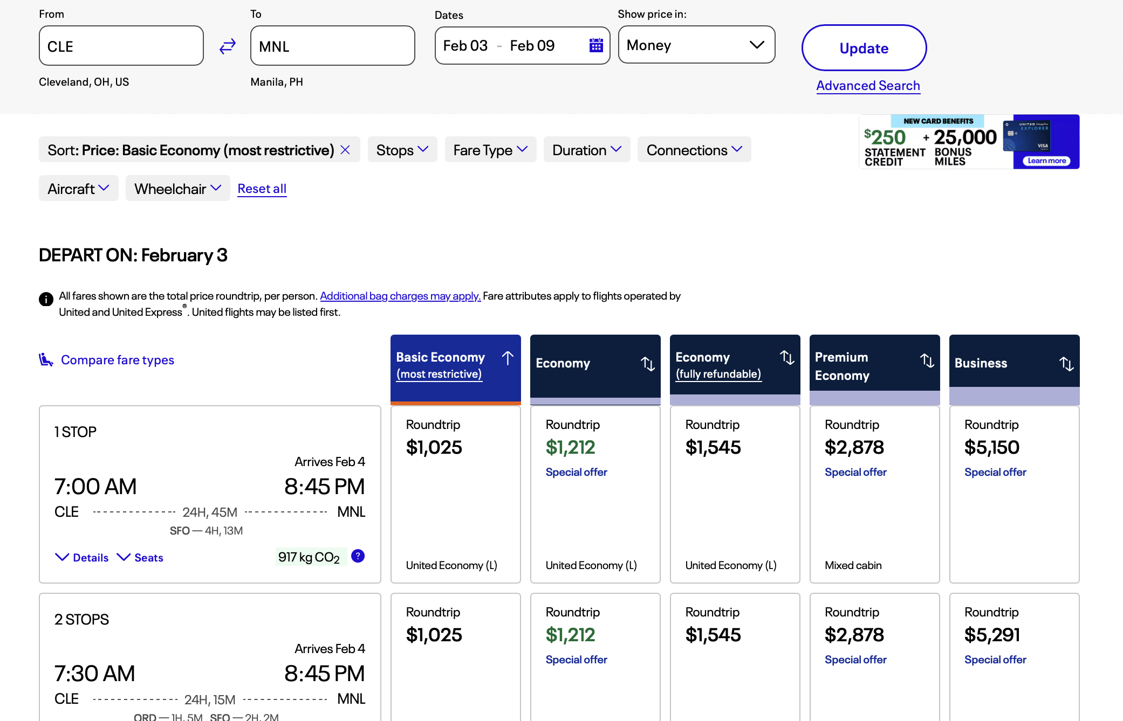Screen dimensions: 1123x721
Task: Open the Fare Type filter dropdown
Action: pyautogui.click(x=490, y=150)
